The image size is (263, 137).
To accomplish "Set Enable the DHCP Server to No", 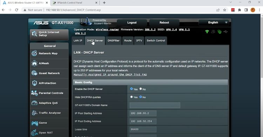I will (x=141, y=89).
